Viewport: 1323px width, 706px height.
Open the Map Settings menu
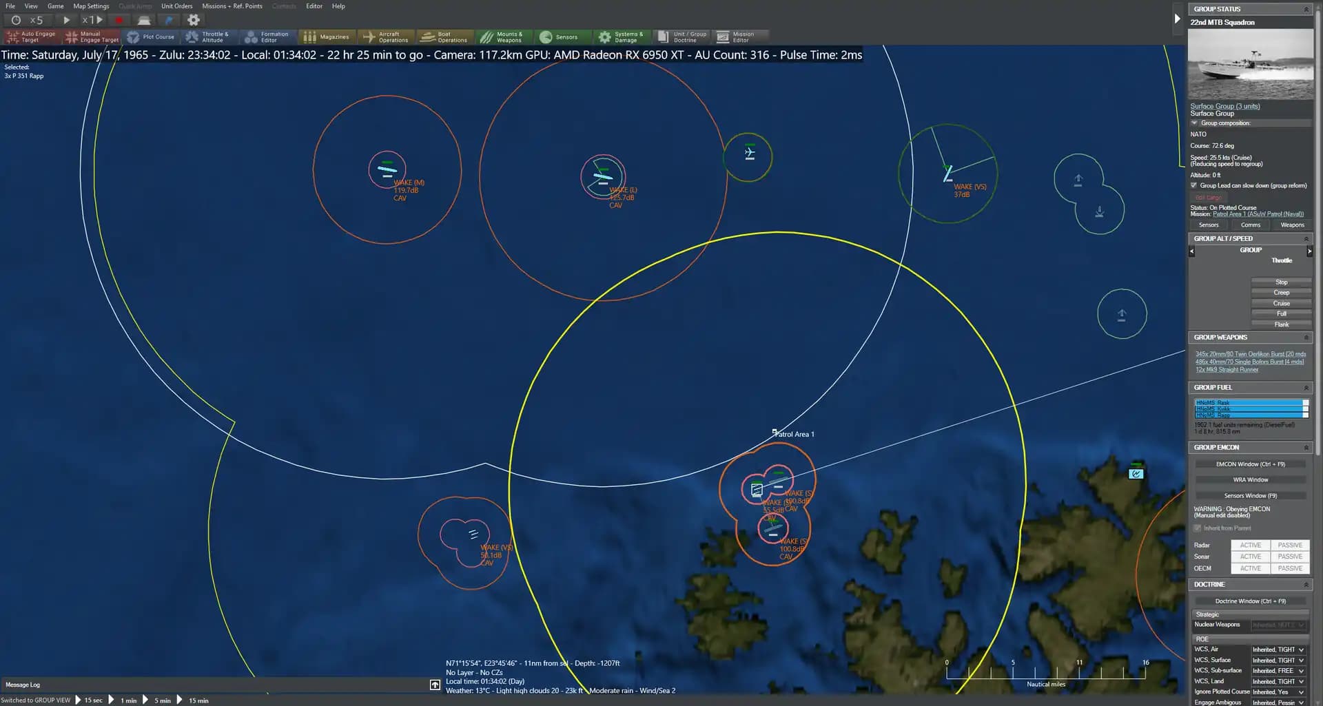[x=91, y=6]
